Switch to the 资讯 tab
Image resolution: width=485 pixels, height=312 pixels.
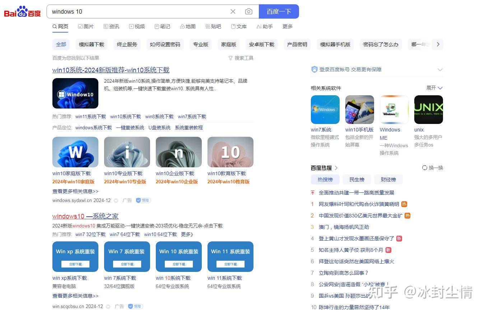click(x=111, y=27)
